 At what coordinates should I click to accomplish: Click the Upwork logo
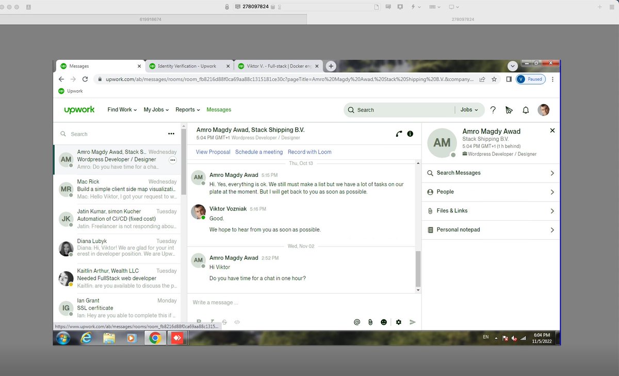coord(79,109)
